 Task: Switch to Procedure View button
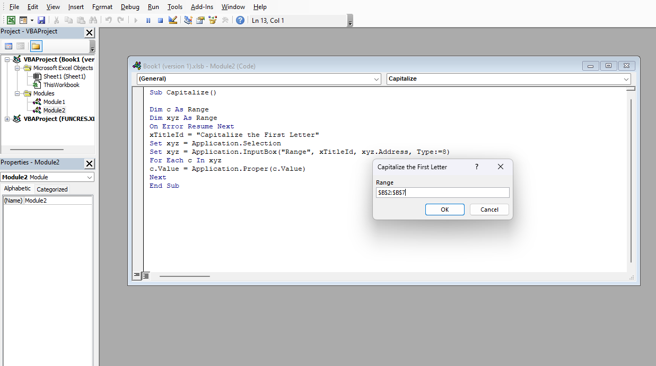click(x=137, y=276)
